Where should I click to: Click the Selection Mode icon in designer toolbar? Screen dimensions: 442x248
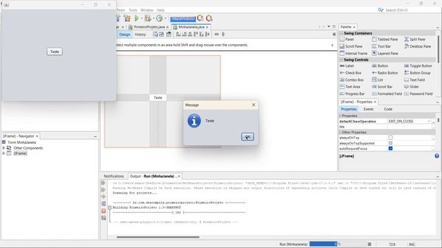(155, 34)
